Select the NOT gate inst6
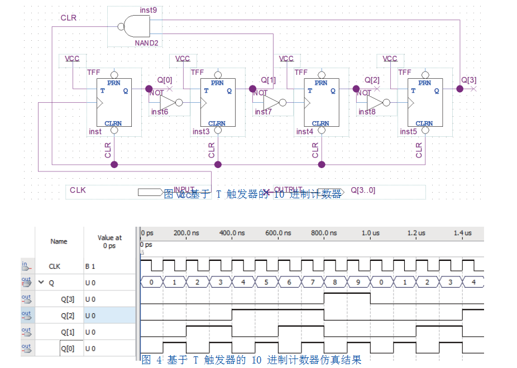This screenshot has width=517, height=368. pyautogui.click(x=171, y=103)
